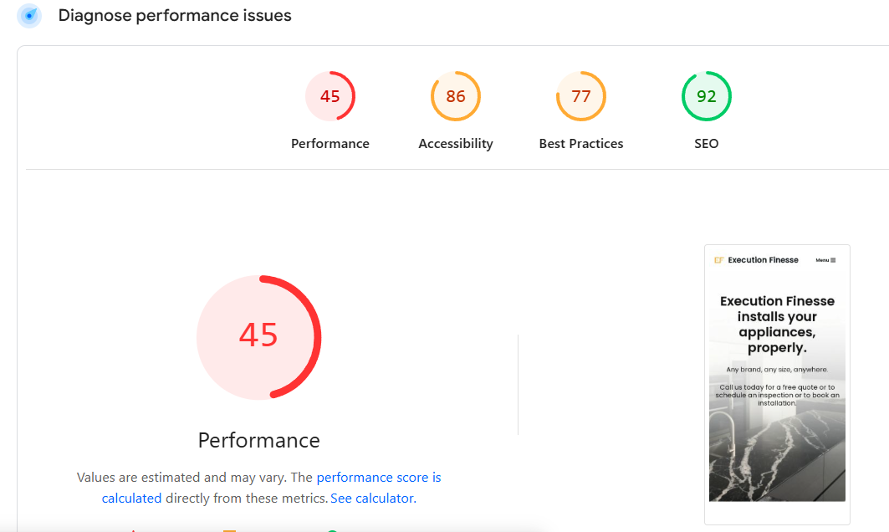Click the red Performance score gauge showing 45 in the top row

point(330,96)
